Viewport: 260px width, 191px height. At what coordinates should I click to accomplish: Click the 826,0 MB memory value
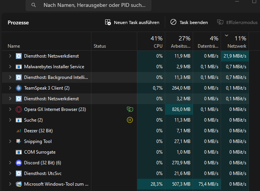[181, 109]
